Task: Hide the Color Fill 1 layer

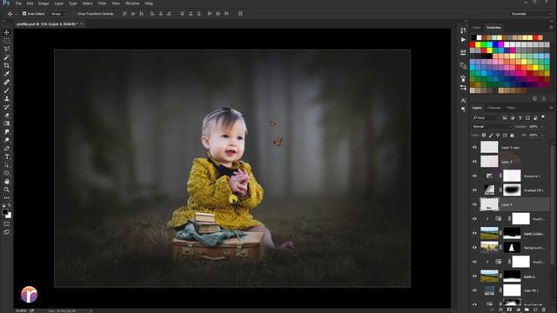Action: (474, 290)
